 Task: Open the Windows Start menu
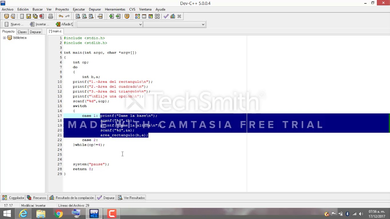[7, 214]
